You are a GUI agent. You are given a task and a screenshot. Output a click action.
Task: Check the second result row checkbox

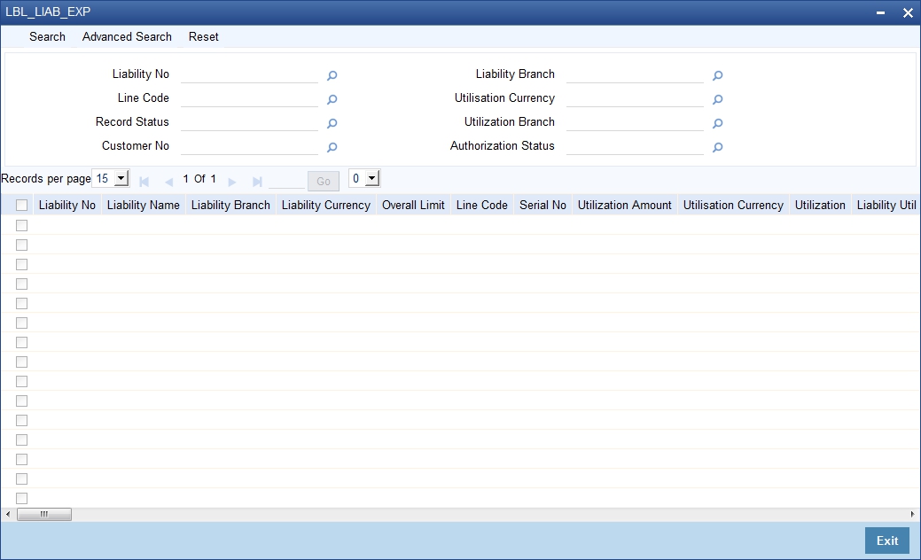(x=22, y=245)
